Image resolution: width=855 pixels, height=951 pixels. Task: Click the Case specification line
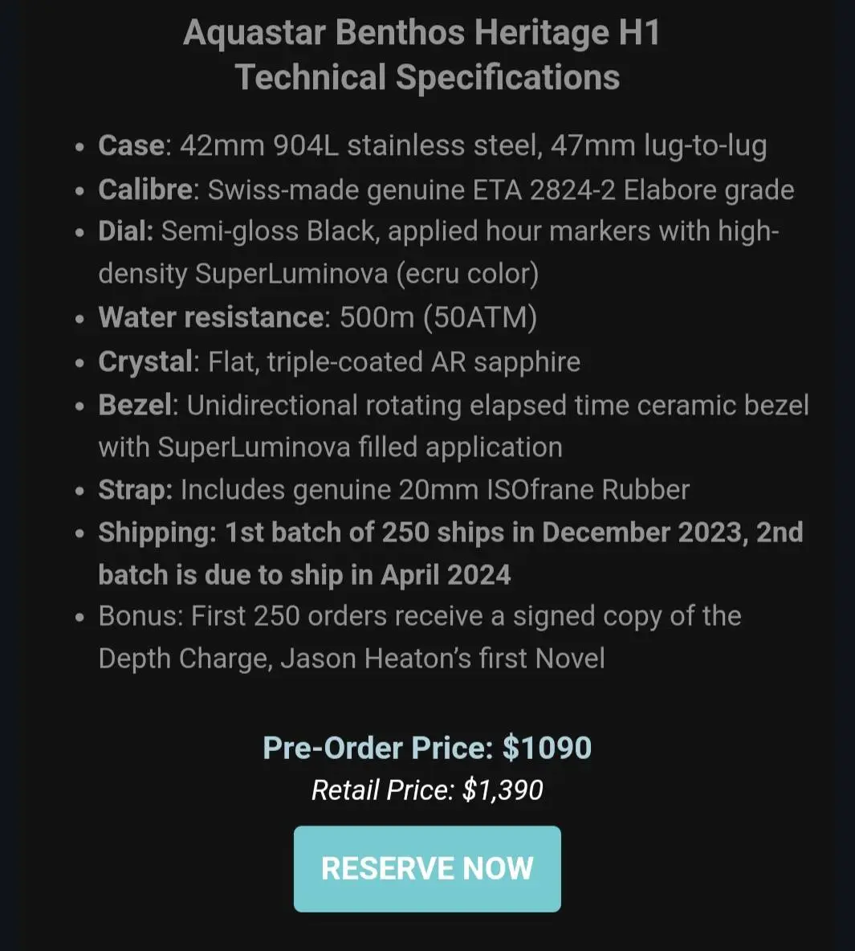pos(433,145)
